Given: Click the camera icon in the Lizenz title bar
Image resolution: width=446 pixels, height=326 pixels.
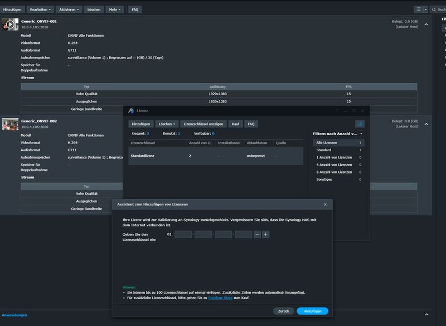Looking at the screenshot, I should click(x=130, y=111).
